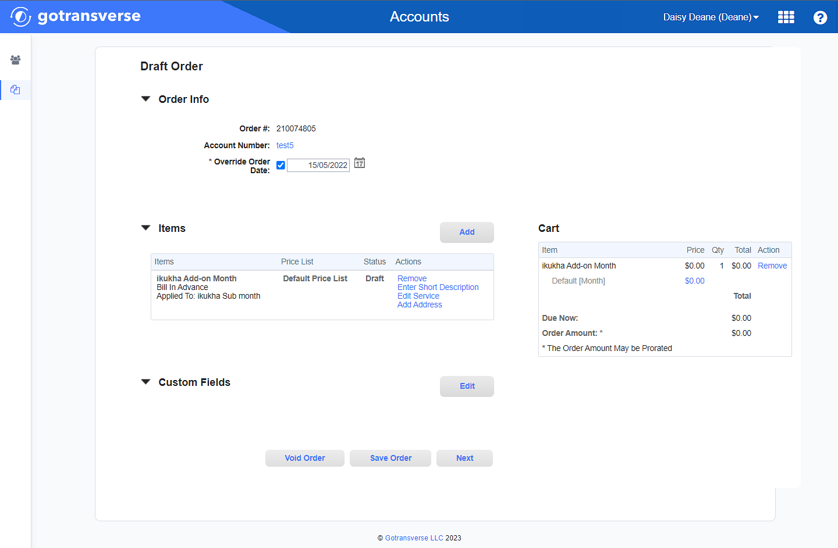The image size is (838, 548).
Task: Click the Order Amount label
Action: (572, 333)
